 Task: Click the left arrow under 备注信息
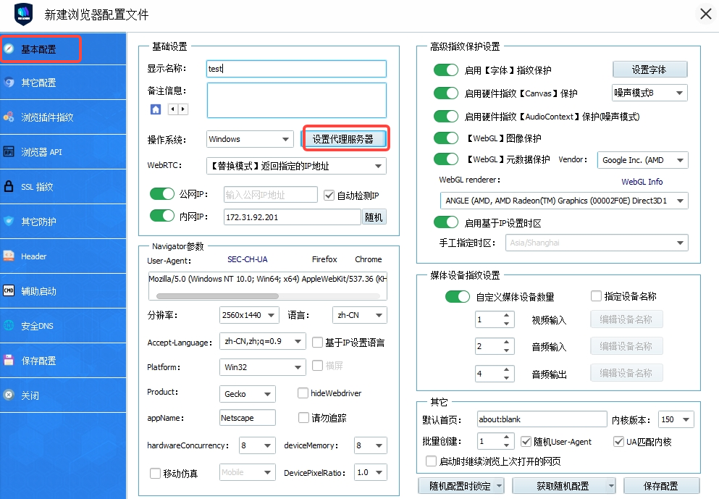[x=173, y=109]
